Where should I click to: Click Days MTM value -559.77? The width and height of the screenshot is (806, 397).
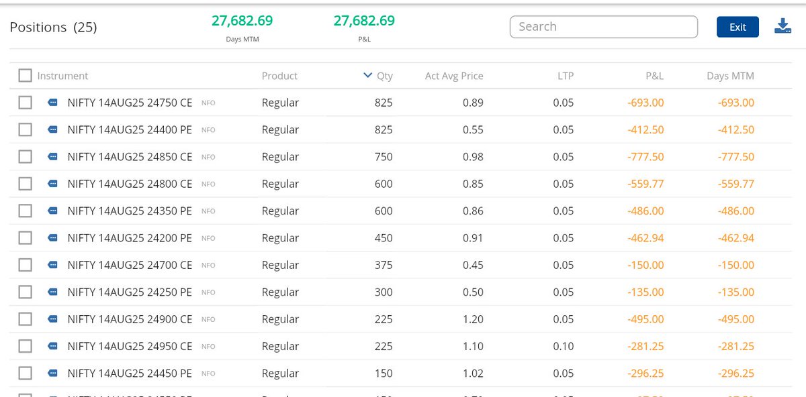735,184
